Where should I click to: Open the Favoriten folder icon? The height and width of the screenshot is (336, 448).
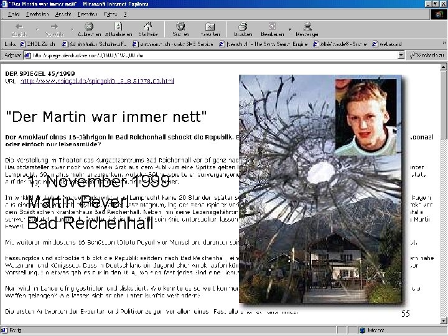pos(210,27)
